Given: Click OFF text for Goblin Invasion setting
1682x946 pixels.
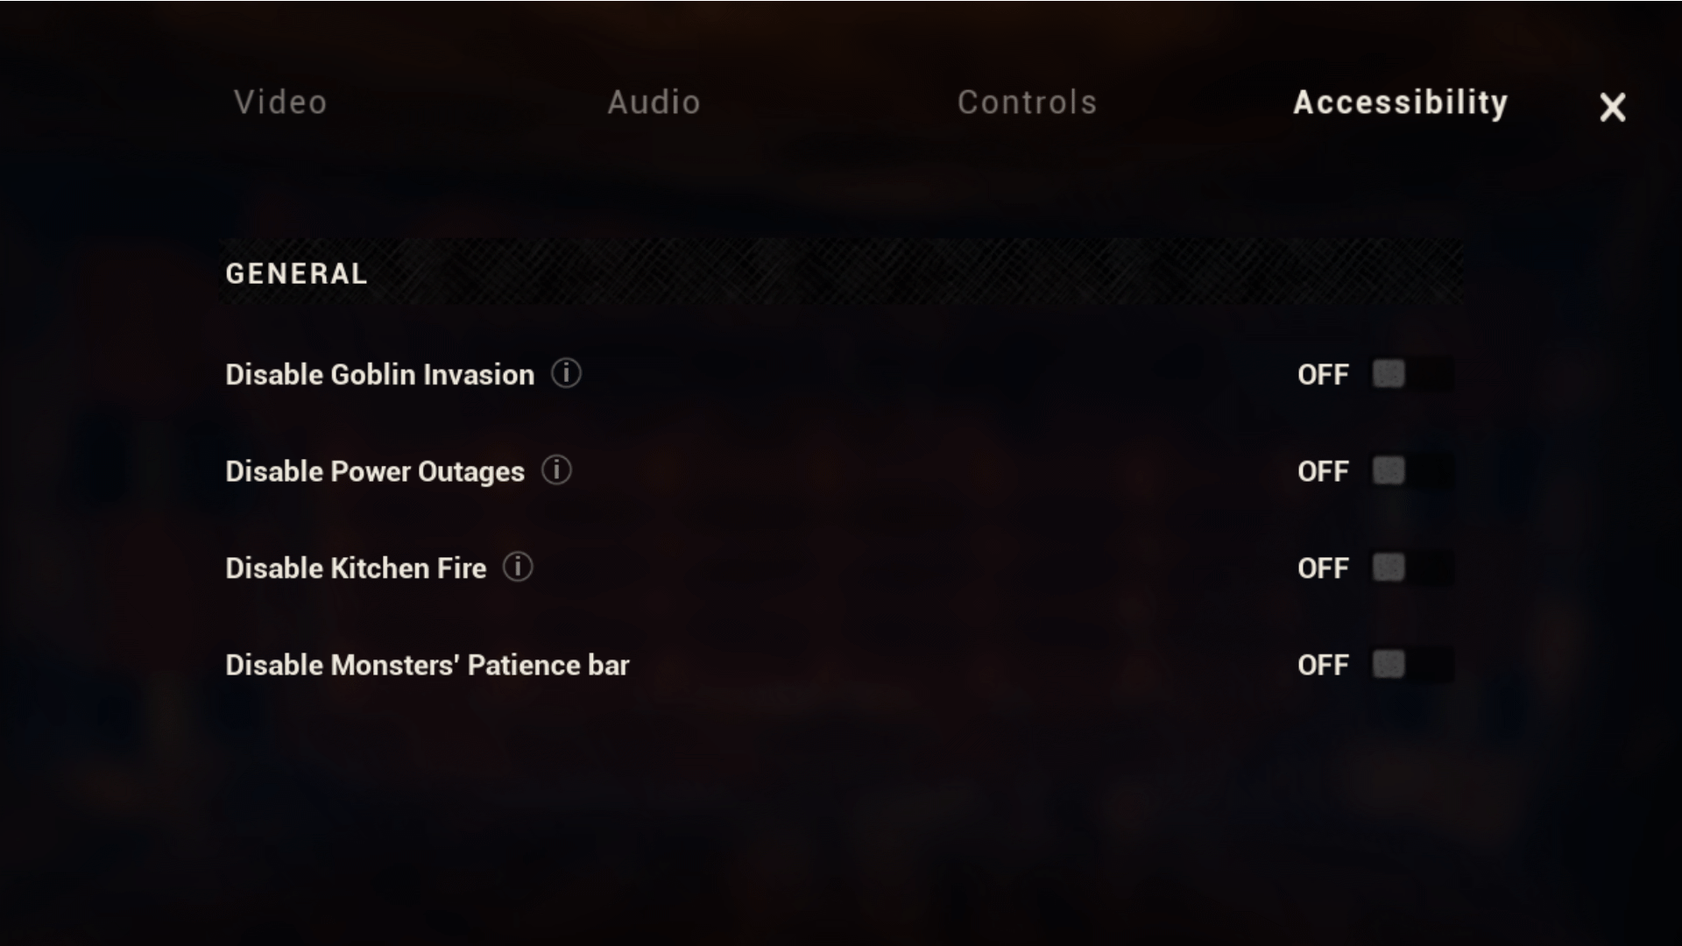Looking at the screenshot, I should point(1322,375).
